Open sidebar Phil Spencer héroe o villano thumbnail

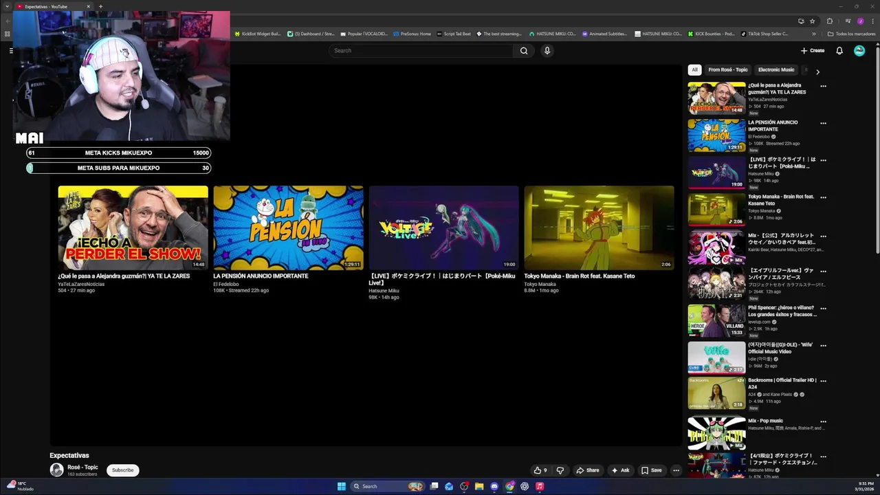pos(716,320)
